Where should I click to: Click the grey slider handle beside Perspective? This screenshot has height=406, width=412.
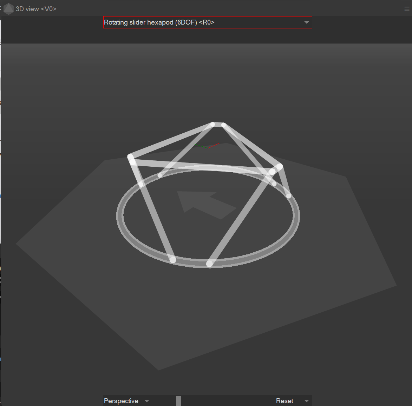[x=179, y=401]
